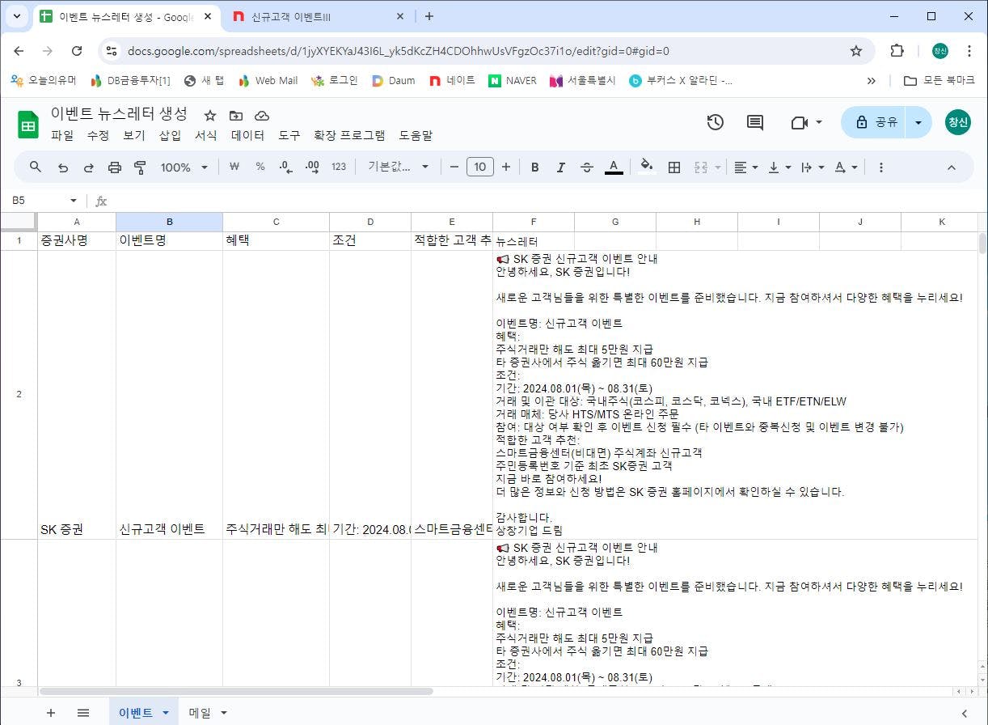The width and height of the screenshot is (988, 725).
Task: Open the 123 number formats menu
Action: click(x=339, y=167)
